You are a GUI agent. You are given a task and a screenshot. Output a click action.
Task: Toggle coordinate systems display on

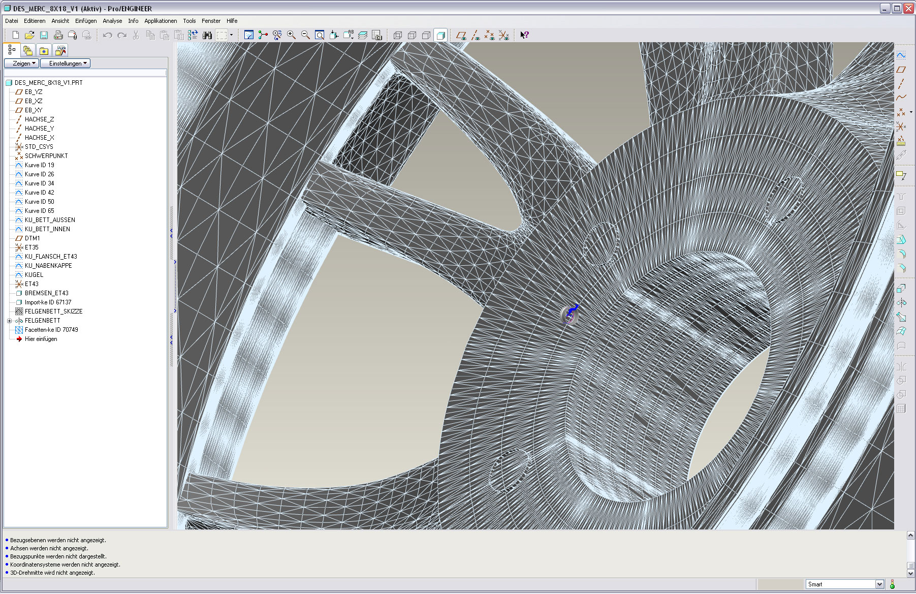(503, 35)
